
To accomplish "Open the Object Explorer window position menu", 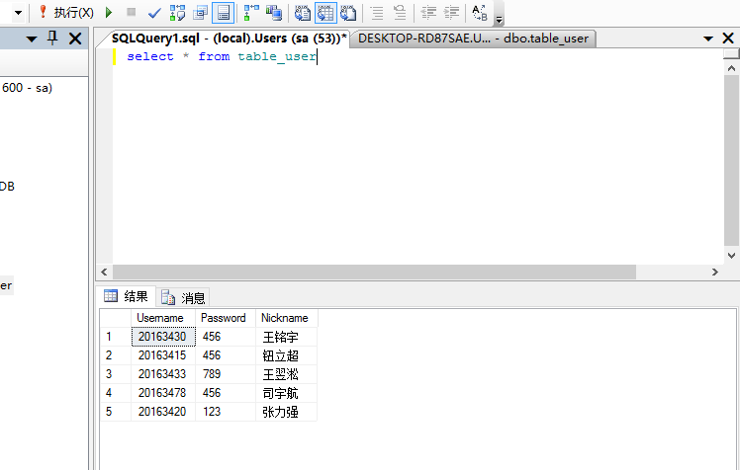I will [32, 39].
